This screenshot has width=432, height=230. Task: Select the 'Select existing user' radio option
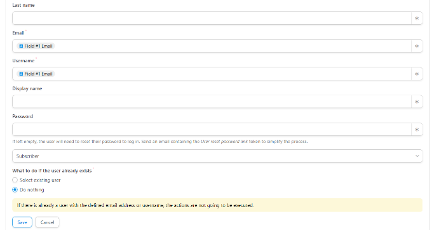click(x=15, y=180)
